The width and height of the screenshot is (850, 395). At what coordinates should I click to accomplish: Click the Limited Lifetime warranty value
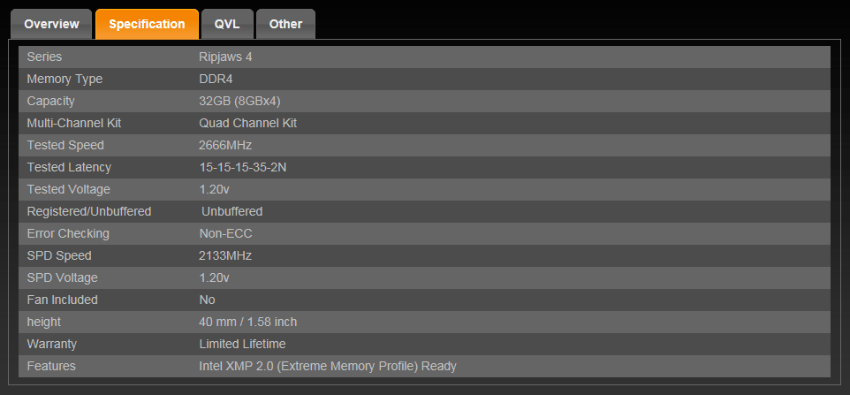tap(242, 344)
